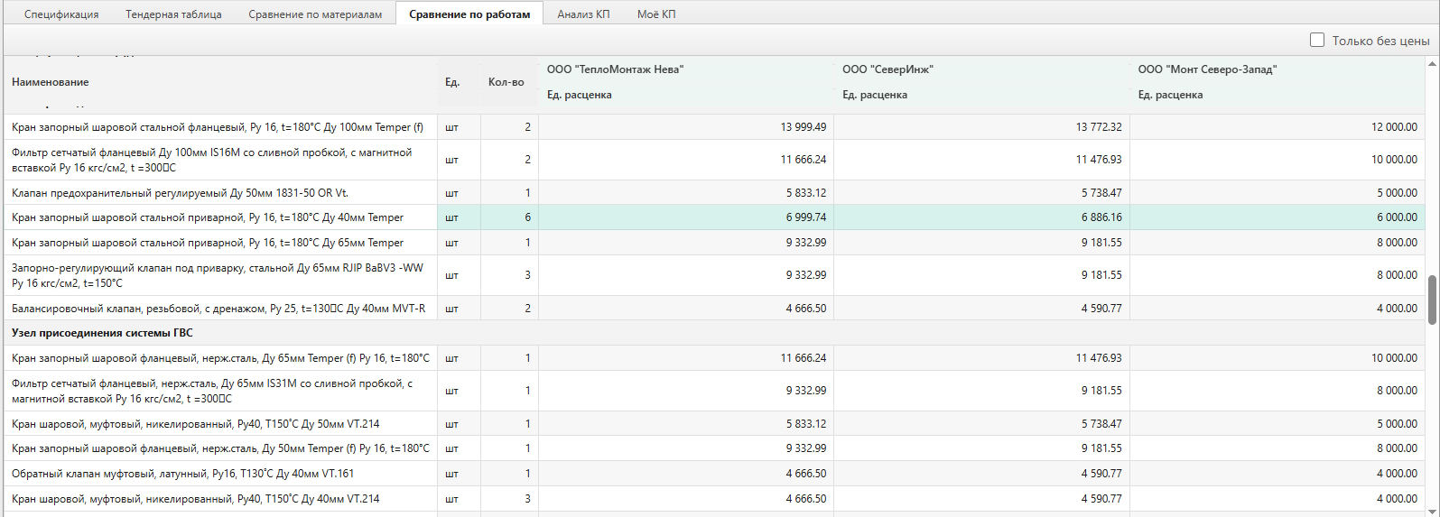1440x517 pixels.
Task: Go to the Сравнение по материалам tab
Action: (x=315, y=14)
